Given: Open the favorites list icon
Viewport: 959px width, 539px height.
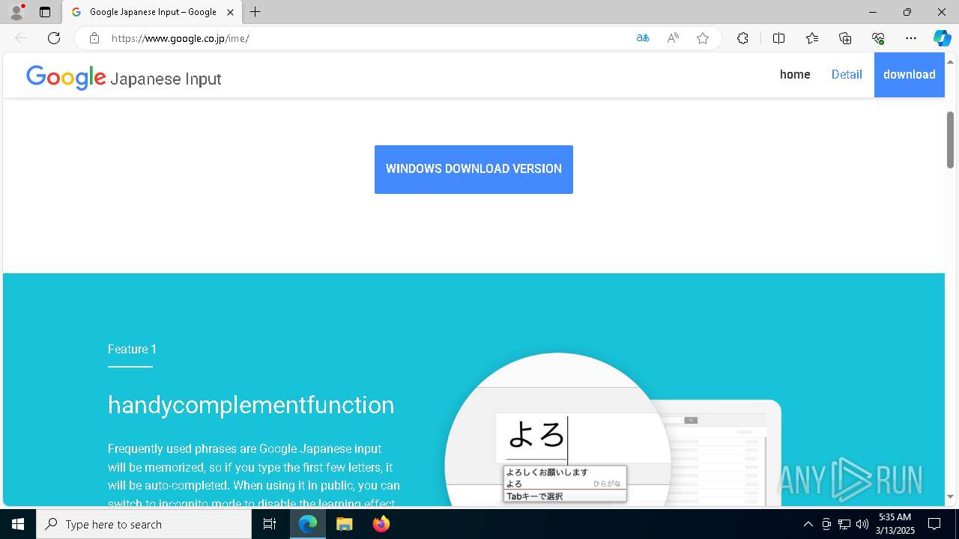Looking at the screenshot, I should 812,38.
